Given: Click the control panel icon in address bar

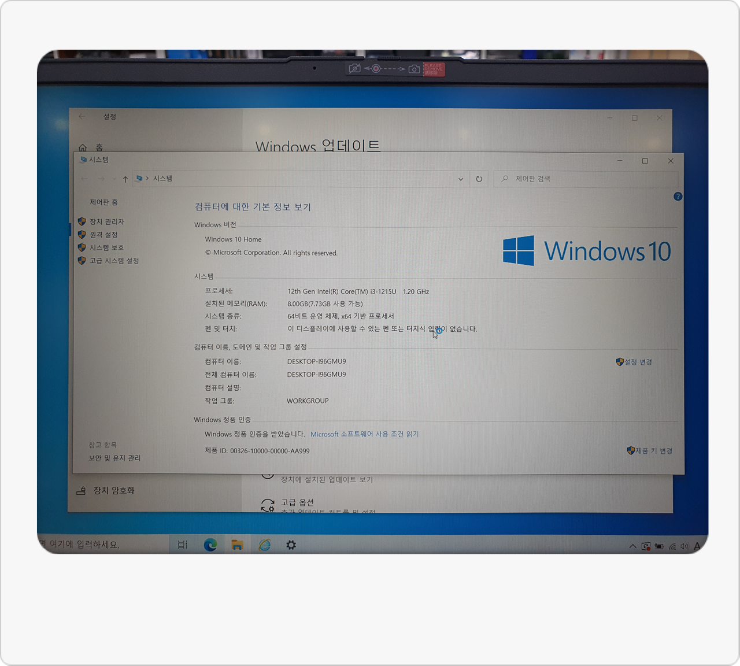Looking at the screenshot, I should [x=139, y=179].
